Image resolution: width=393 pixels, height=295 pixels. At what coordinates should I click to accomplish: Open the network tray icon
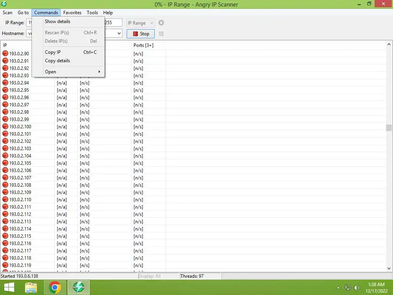pos(348,288)
